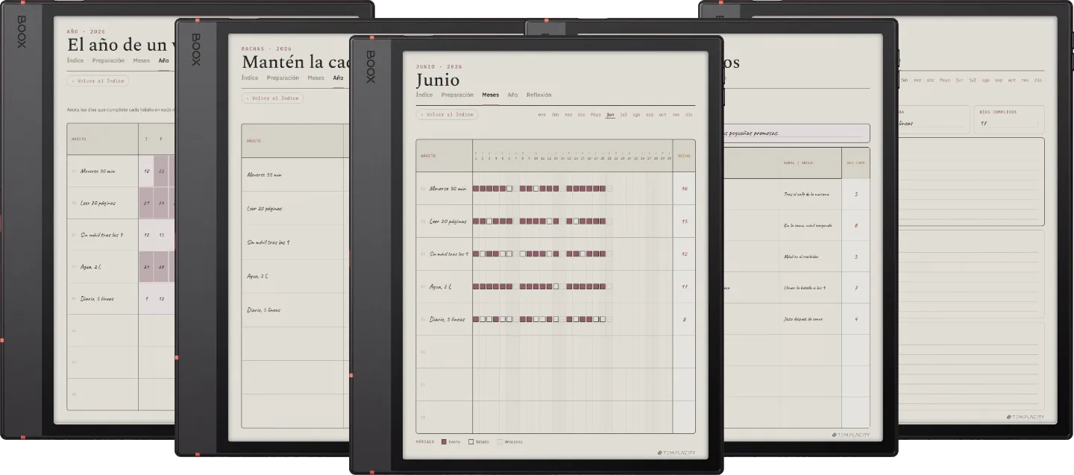Viewport: 1074px width, 475px height.
Task: Click hecho total 15 for Leer 20 páginas
Action: 685,221
